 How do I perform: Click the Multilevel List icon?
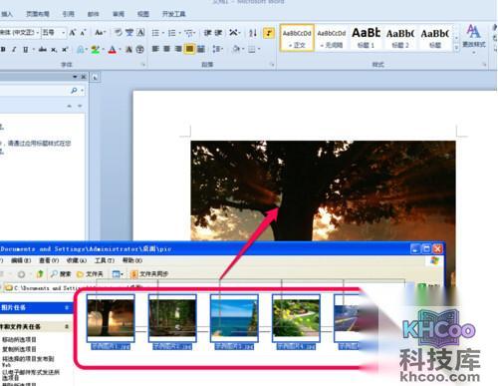[x=189, y=33]
